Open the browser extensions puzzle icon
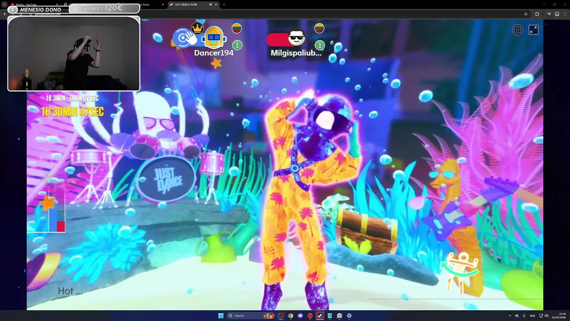This screenshot has height=321, width=570. [x=537, y=14]
